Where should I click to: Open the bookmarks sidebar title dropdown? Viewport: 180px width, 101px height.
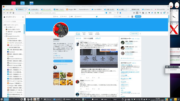11,17
